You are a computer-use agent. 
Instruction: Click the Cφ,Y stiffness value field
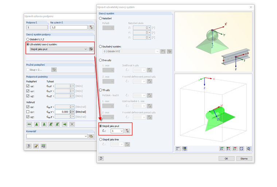click(62, 112)
